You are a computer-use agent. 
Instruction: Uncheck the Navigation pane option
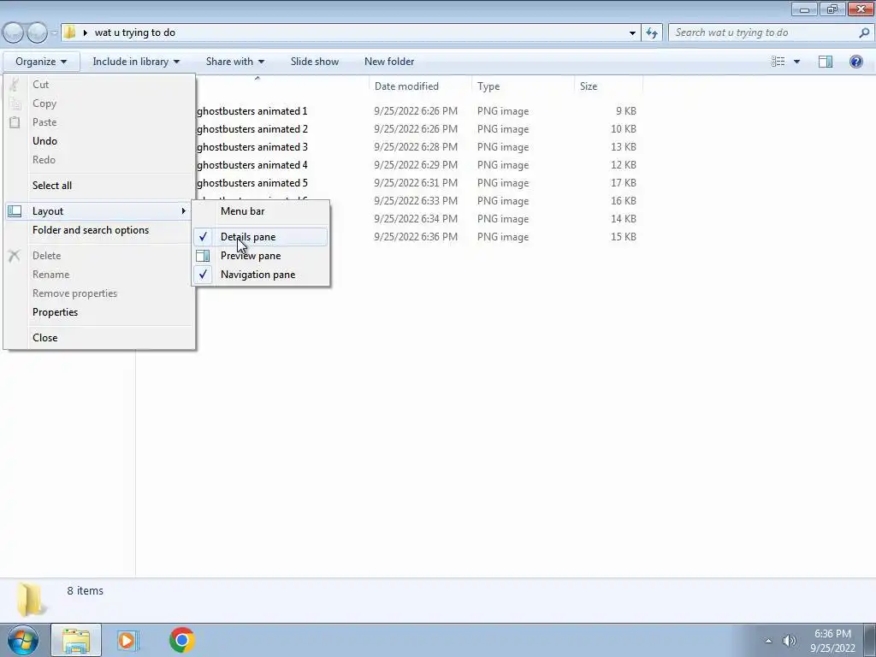tap(261, 275)
